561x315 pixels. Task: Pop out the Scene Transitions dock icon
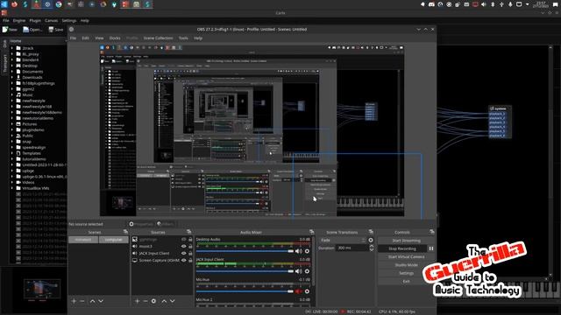click(371, 232)
